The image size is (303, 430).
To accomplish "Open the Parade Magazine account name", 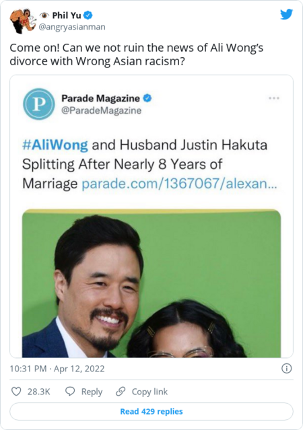I will [x=100, y=98].
